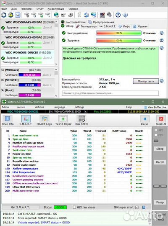The image size is (168, 226).
Task: Click Break All red icon in Victoria
Action: pos(161,121)
